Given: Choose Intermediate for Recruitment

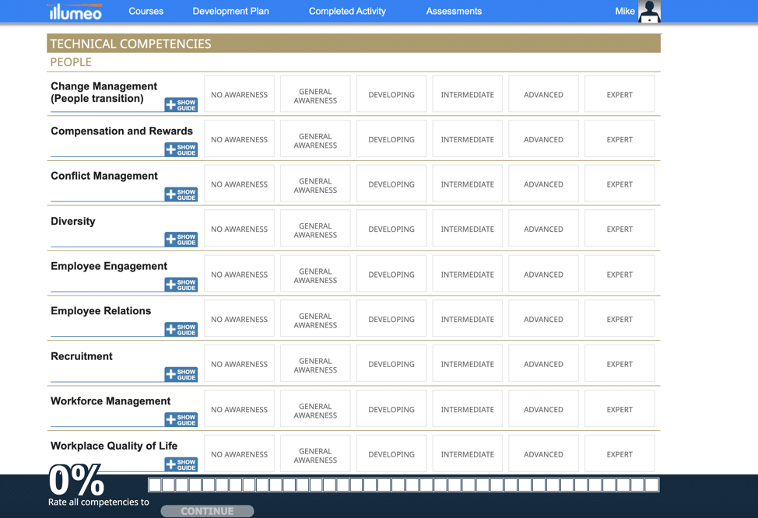Looking at the screenshot, I should point(467,364).
